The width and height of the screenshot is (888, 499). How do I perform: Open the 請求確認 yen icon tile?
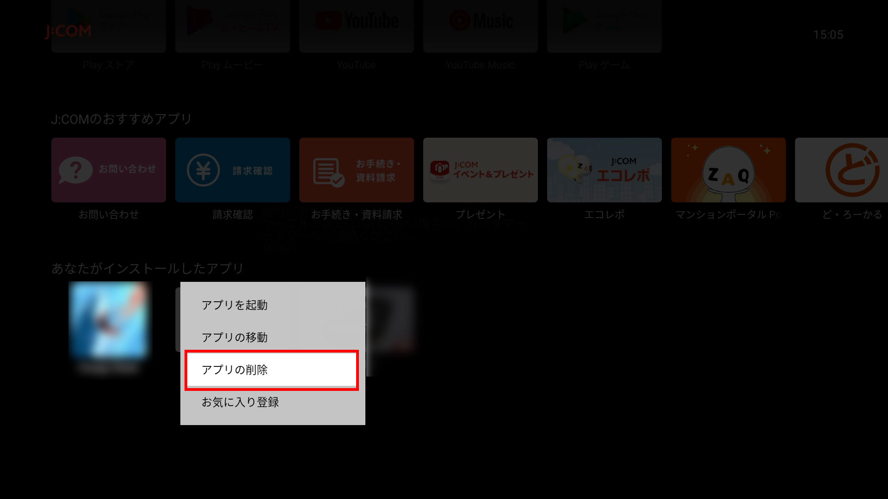point(233,170)
